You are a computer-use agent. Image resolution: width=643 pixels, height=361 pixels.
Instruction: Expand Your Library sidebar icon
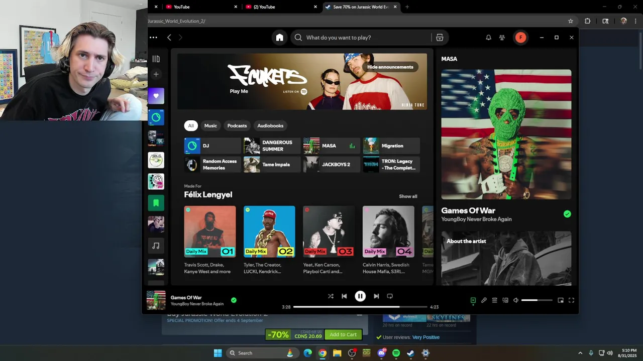click(156, 59)
